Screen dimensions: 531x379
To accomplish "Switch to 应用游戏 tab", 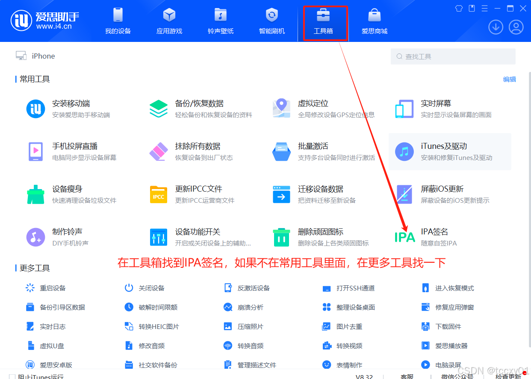I will click(169, 21).
